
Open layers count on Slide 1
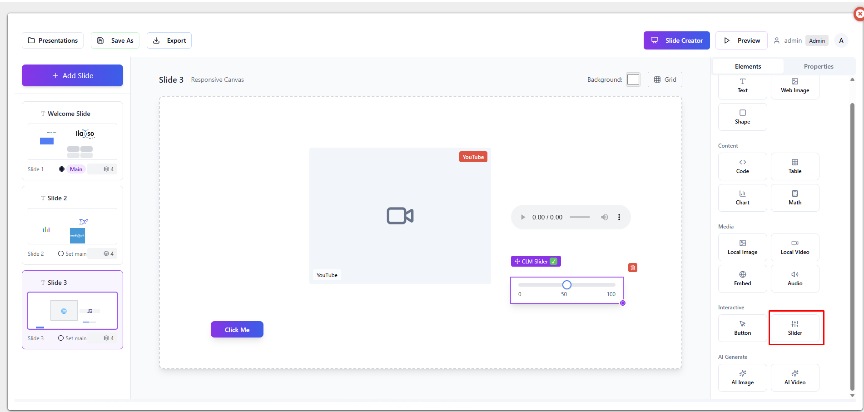coord(109,169)
